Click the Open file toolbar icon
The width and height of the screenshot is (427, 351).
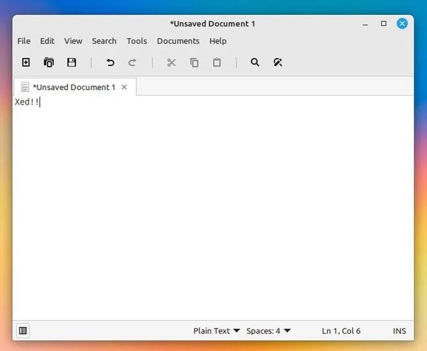tap(49, 63)
